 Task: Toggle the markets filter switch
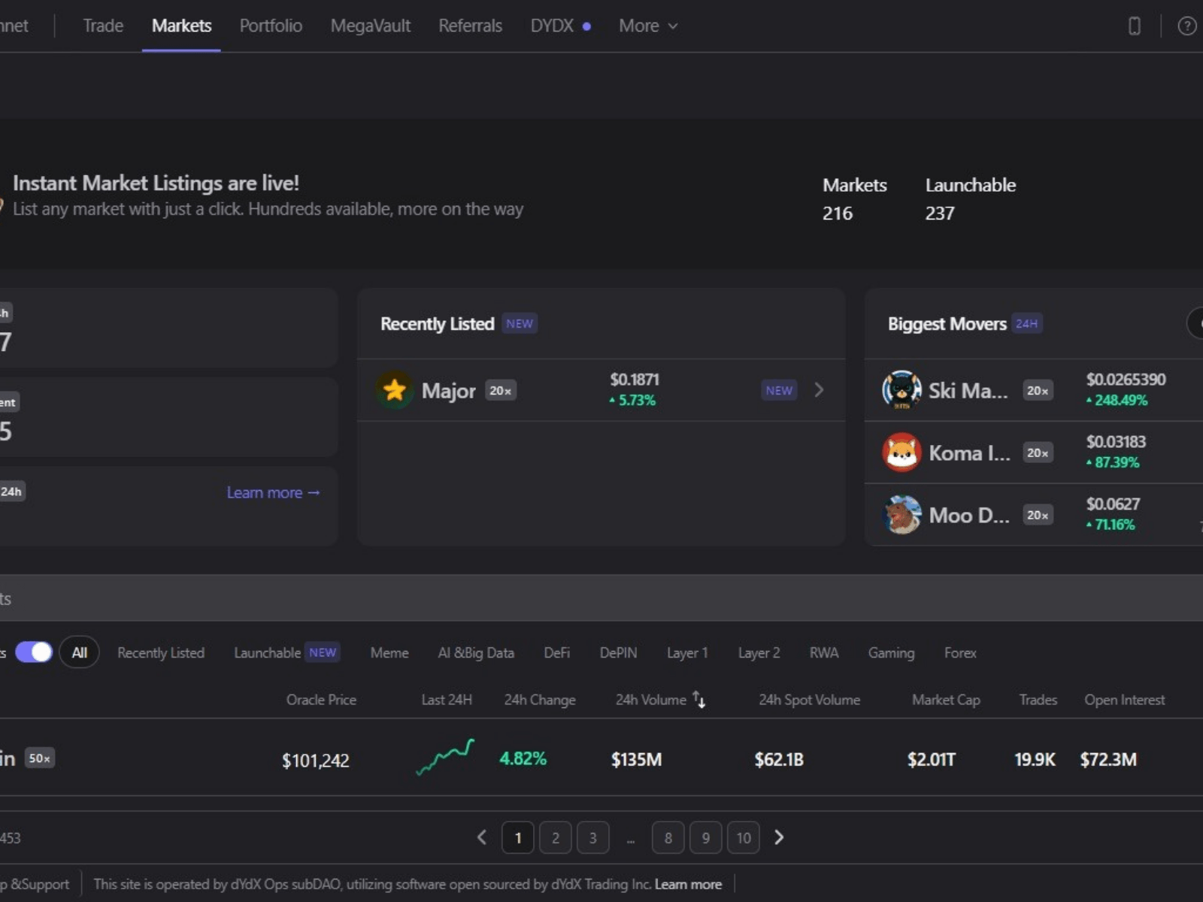pos(34,652)
